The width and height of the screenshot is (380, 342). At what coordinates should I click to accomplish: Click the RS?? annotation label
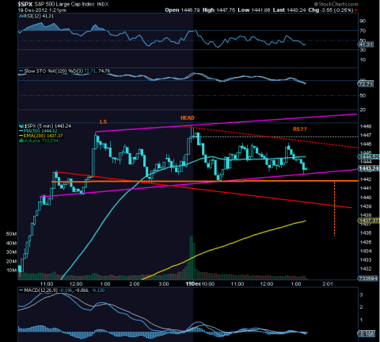click(x=300, y=129)
